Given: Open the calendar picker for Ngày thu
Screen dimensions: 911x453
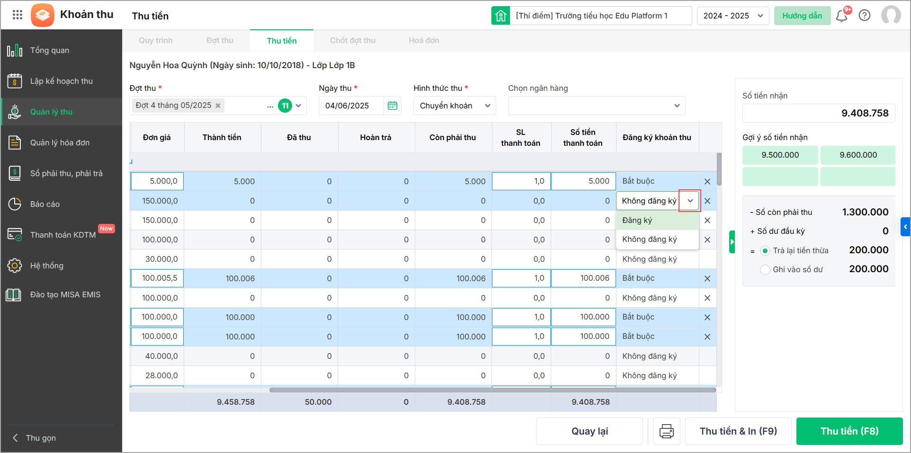Looking at the screenshot, I should pyautogui.click(x=393, y=106).
